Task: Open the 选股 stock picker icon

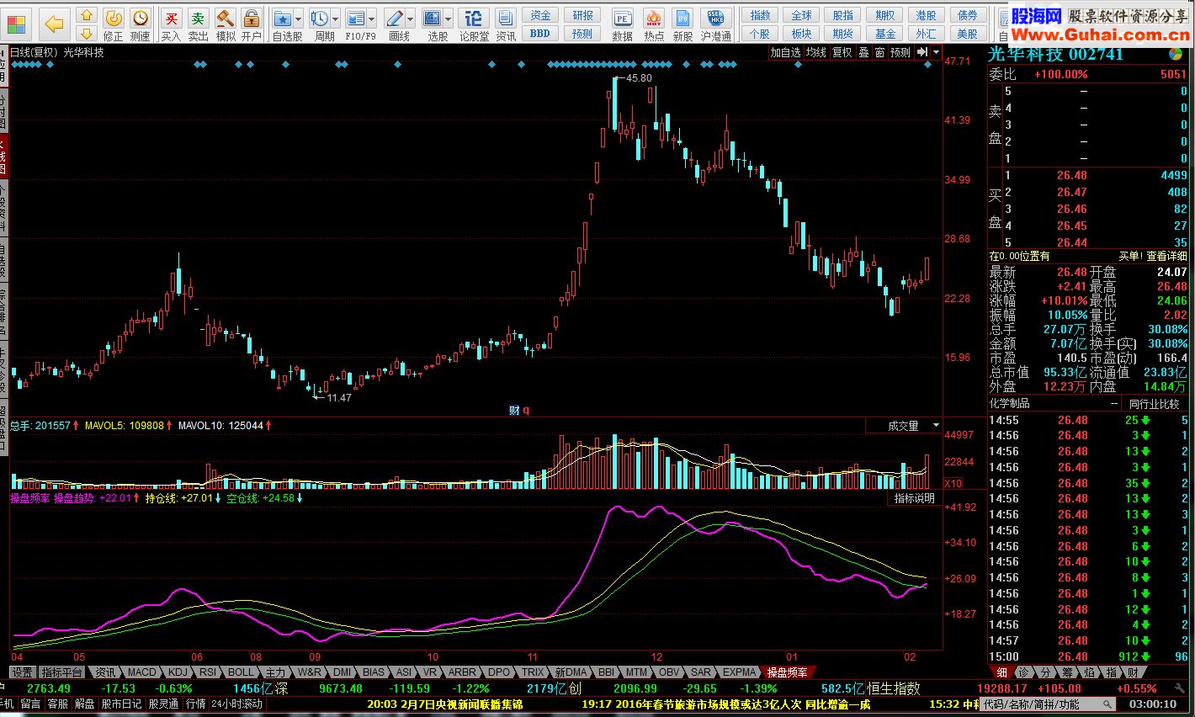Action: pos(433,19)
